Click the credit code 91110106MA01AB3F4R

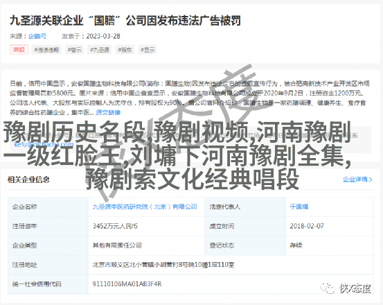[127, 284]
